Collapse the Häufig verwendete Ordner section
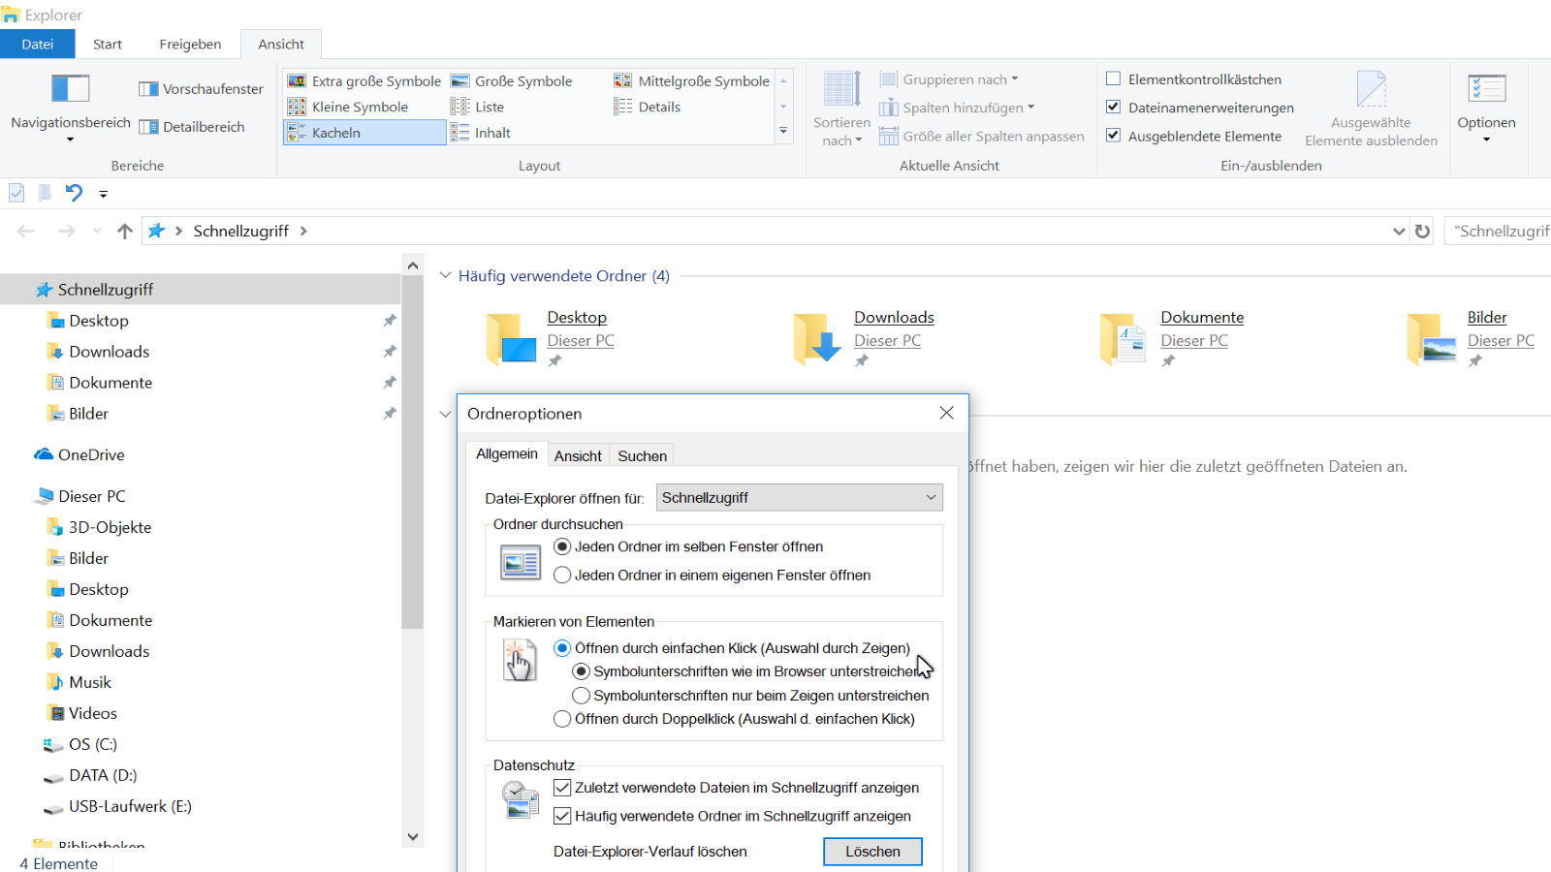 click(445, 275)
